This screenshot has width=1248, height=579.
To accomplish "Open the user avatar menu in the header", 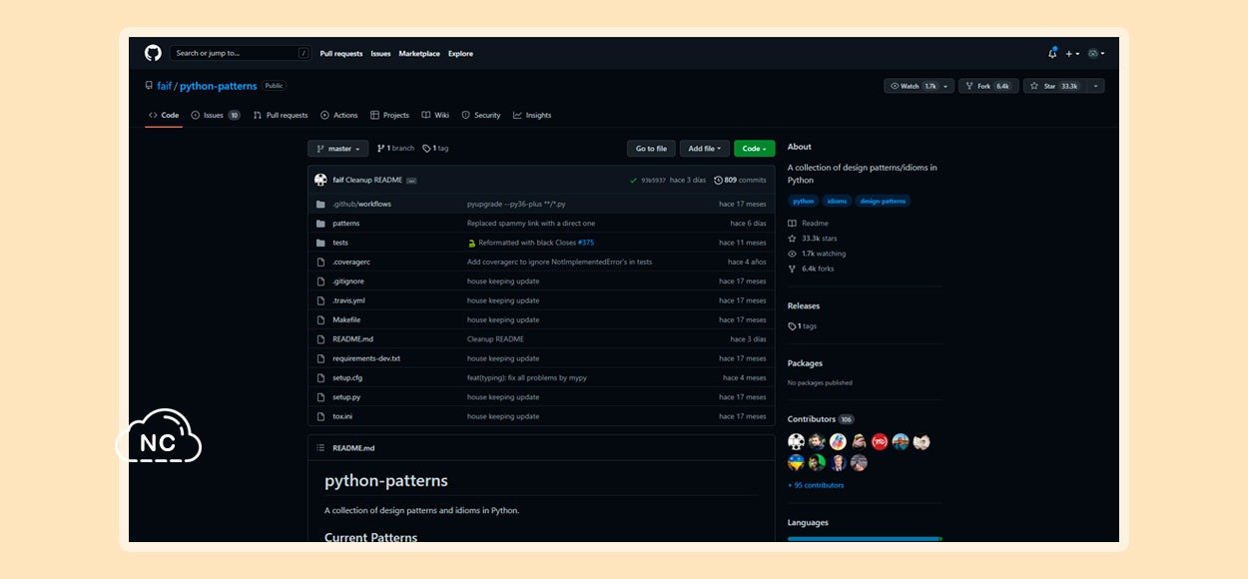I will (1096, 54).
